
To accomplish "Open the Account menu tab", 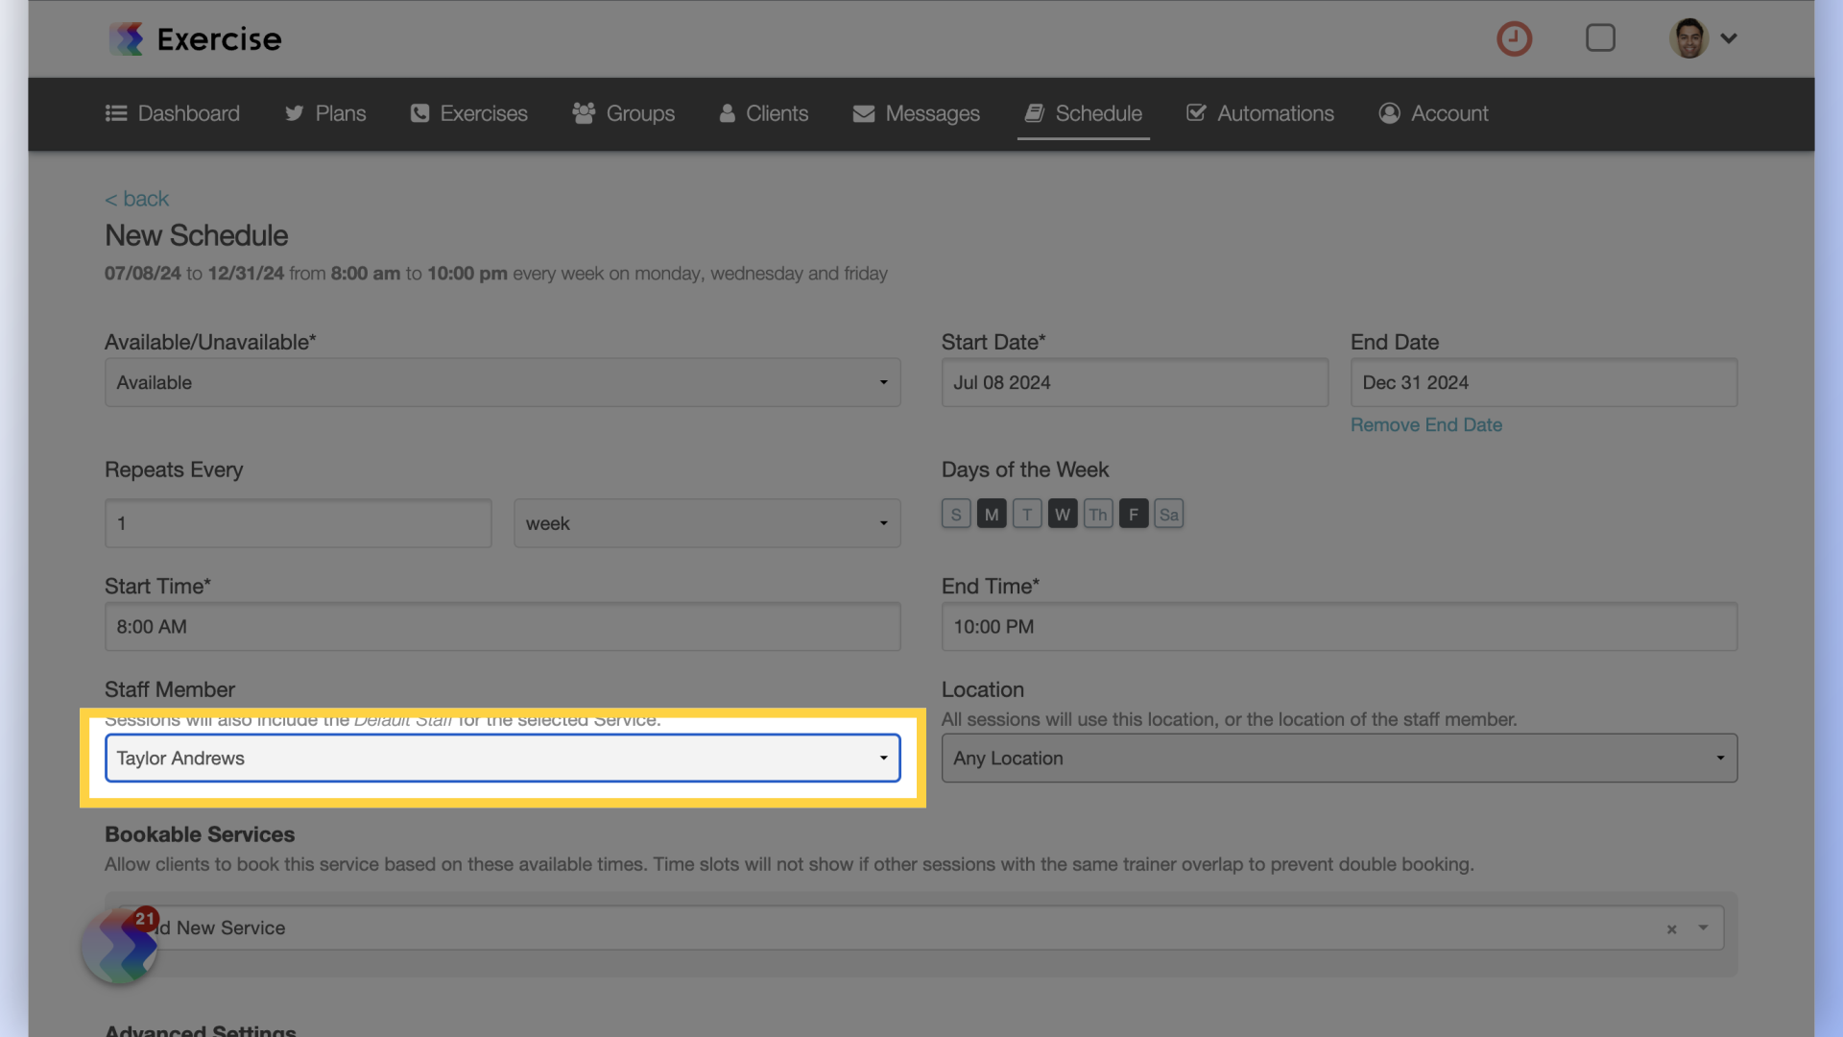I will (1449, 112).
